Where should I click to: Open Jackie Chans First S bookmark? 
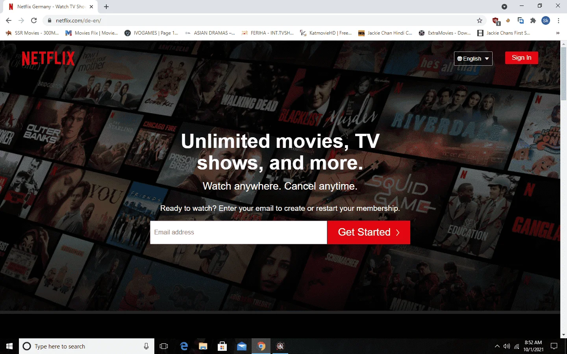pos(504,33)
